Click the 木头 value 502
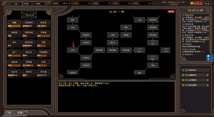Image resolution: width=214 pixels, height=117 pixels. (125, 3)
